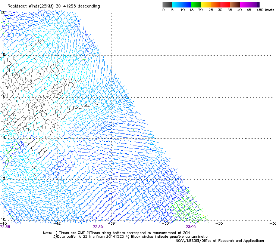Click the longitude label '-42'
This screenshot has height=243, width=276.
click(x=57, y=224)
